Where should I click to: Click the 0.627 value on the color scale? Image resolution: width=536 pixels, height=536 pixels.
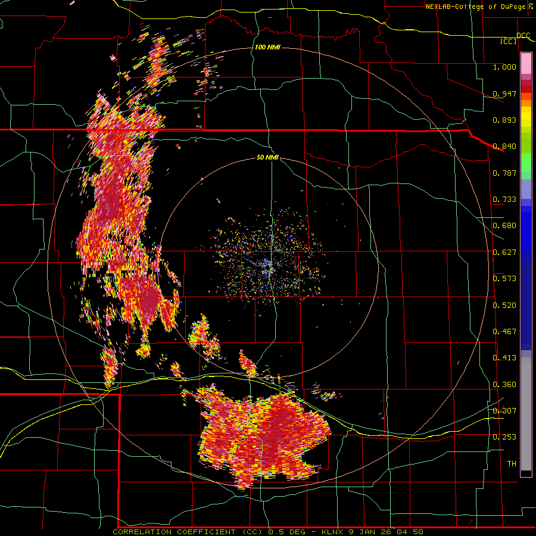(x=504, y=253)
